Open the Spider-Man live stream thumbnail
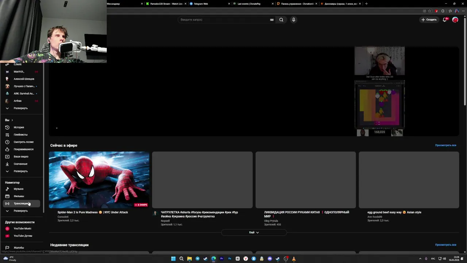The width and height of the screenshot is (467, 263). coord(99,180)
